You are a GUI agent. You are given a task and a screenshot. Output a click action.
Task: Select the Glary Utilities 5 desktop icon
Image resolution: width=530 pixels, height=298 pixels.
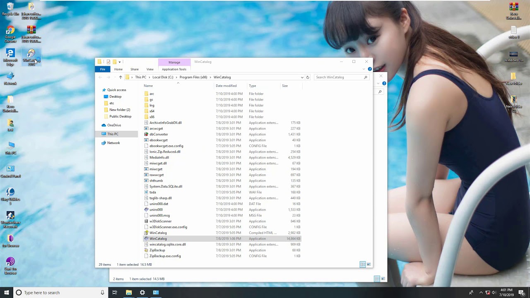10,196
